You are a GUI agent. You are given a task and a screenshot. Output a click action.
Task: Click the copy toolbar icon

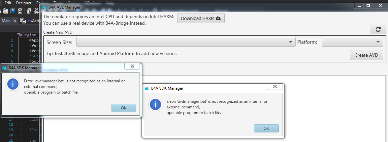click(x=29, y=11)
